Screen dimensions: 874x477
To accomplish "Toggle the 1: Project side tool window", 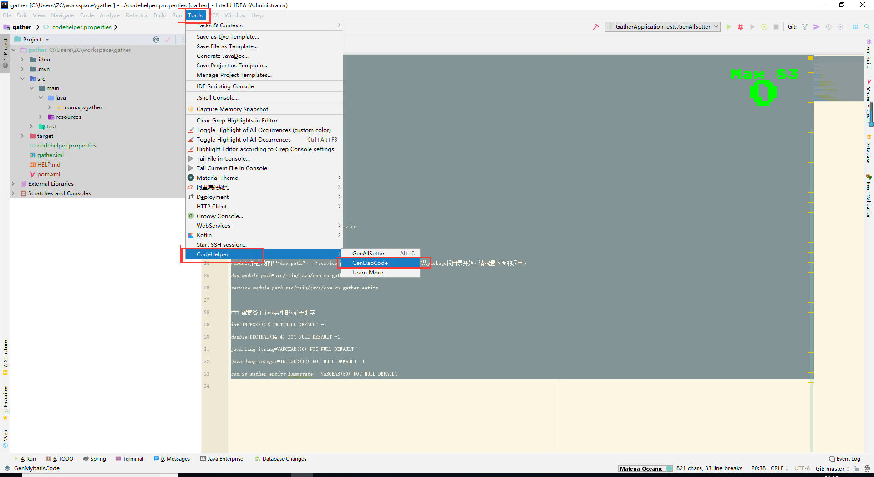I will 5,53.
